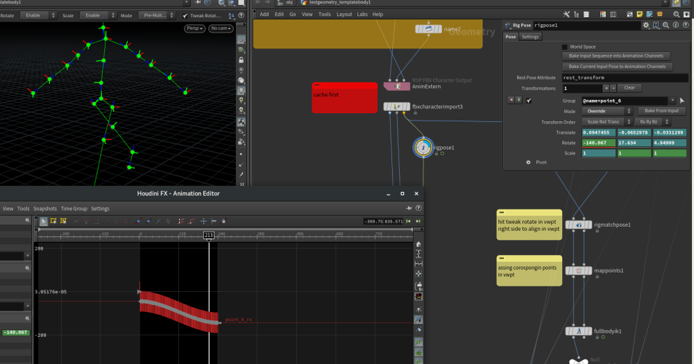This screenshot has width=694, height=364.
Task: Toggle the checkmark beside the Group field
Action: [529, 101]
